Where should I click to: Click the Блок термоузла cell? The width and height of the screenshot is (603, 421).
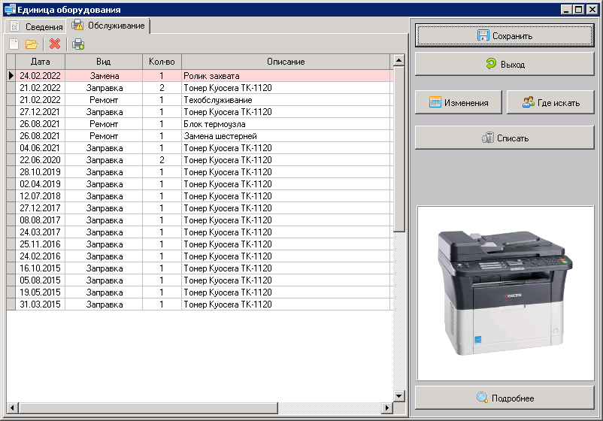click(x=286, y=124)
